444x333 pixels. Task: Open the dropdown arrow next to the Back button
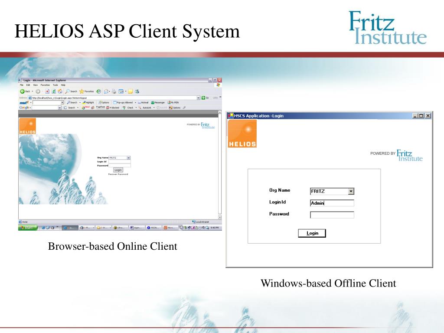[32, 91]
